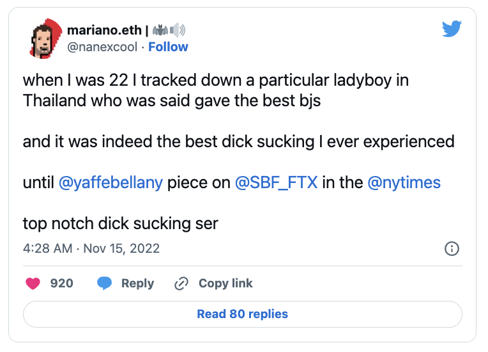The image size is (488, 352).
Task: Click the reply speech bubble icon
Action: point(104,284)
